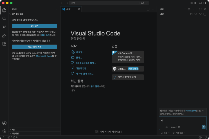
Task: Select the 채팅 panel tab
Action: pyautogui.click(x=162, y=9)
